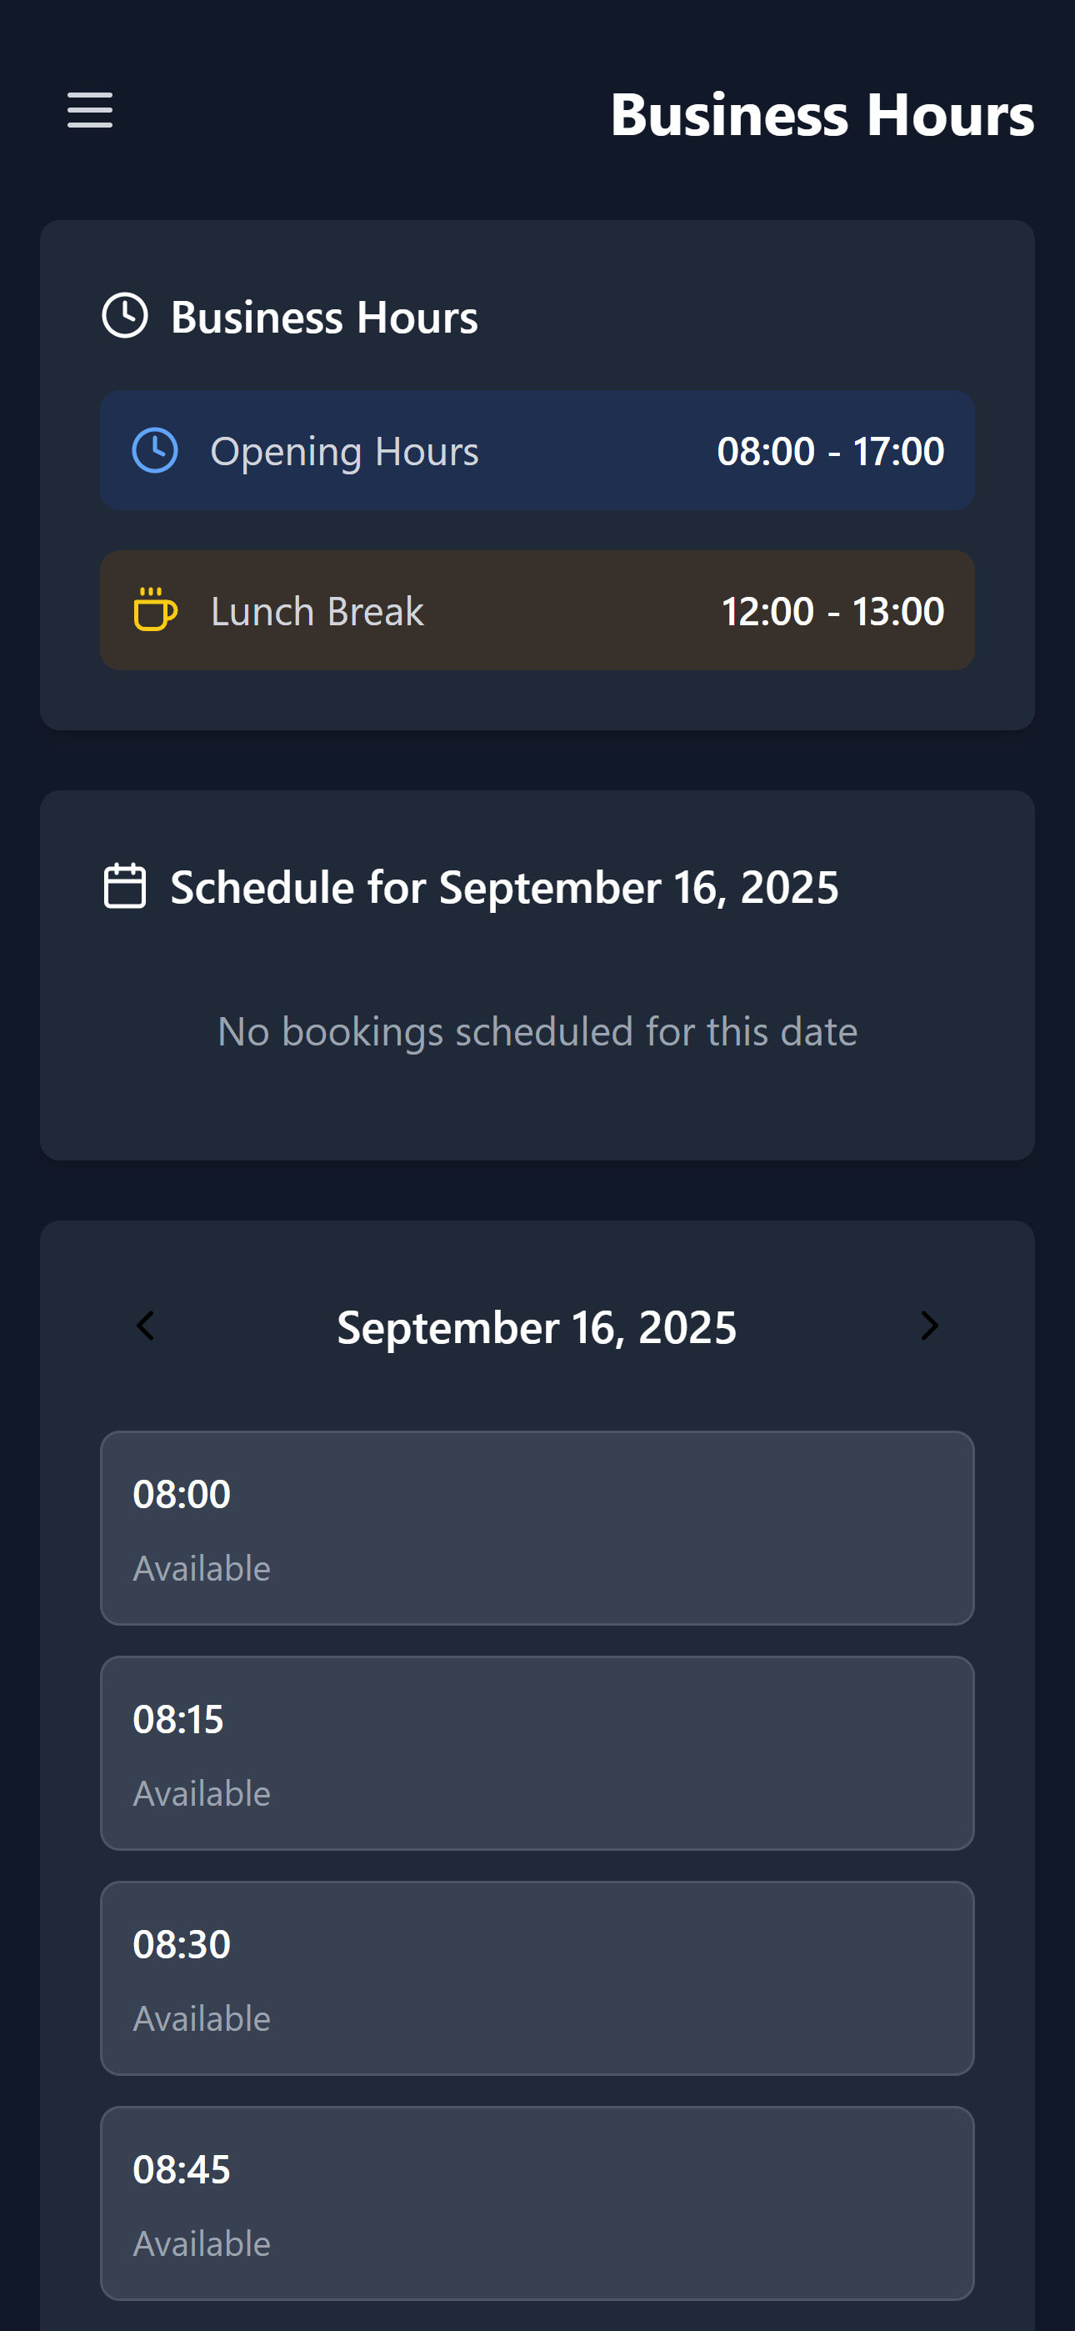Pick the 08:45 time slot

537,2203
